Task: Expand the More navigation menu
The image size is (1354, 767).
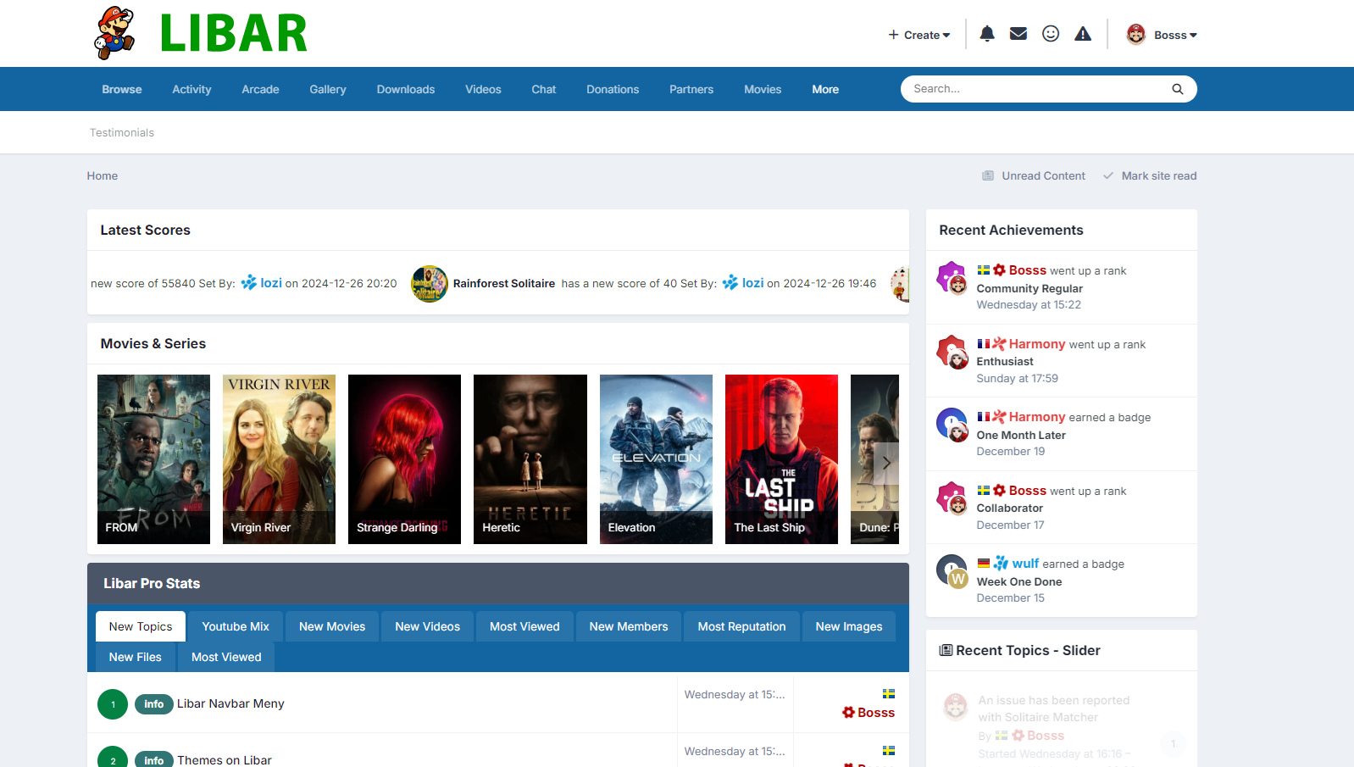Action: point(825,90)
